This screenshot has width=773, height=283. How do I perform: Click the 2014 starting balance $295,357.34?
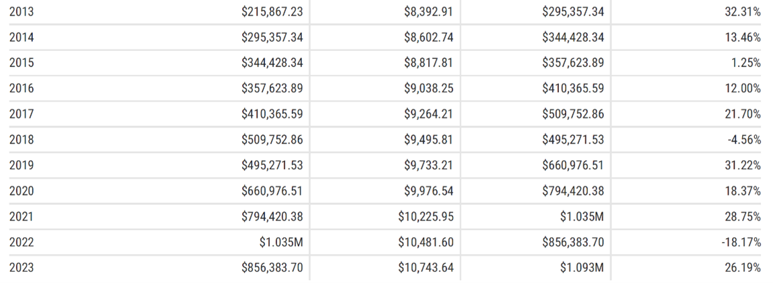point(272,38)
